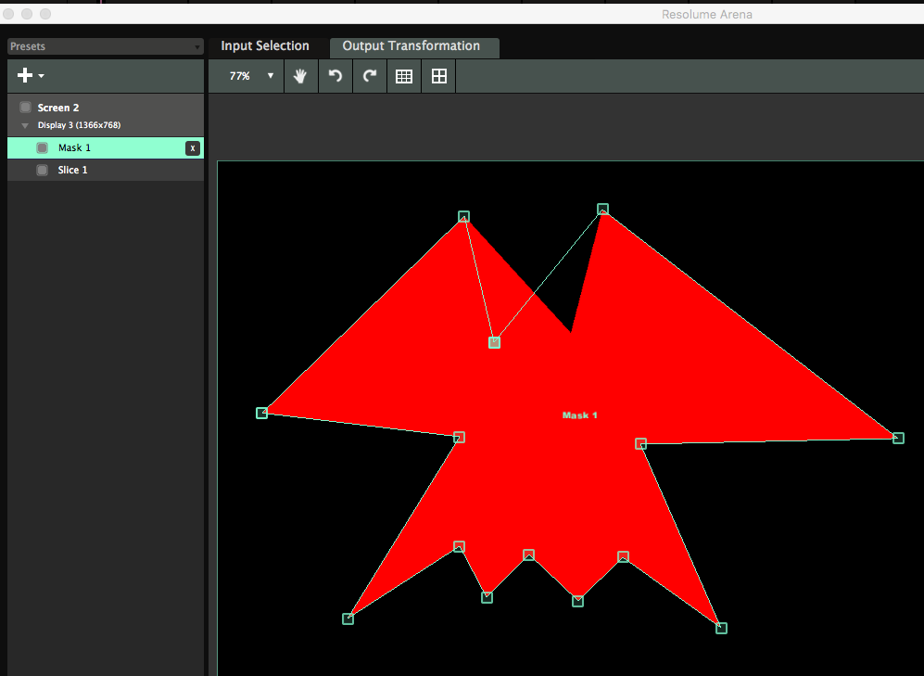Click the leftmost mask point handle

[262, 413]
